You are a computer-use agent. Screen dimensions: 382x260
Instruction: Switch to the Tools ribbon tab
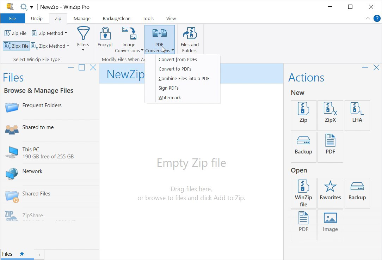click(x=148, y=18)
